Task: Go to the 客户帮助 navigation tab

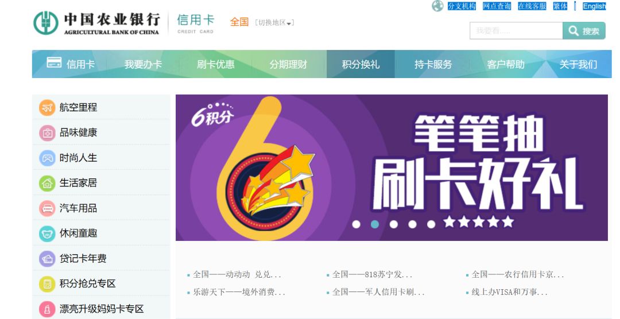Action: point(506,64)
